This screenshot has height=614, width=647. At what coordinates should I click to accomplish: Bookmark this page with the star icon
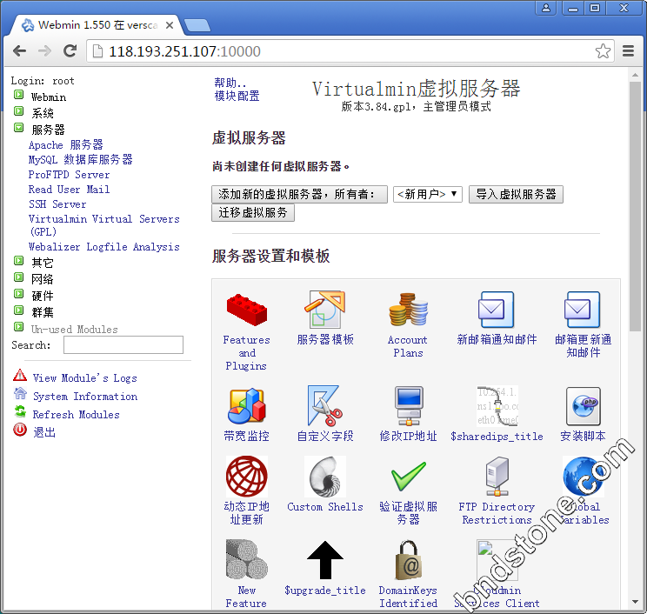pos(603,51)
